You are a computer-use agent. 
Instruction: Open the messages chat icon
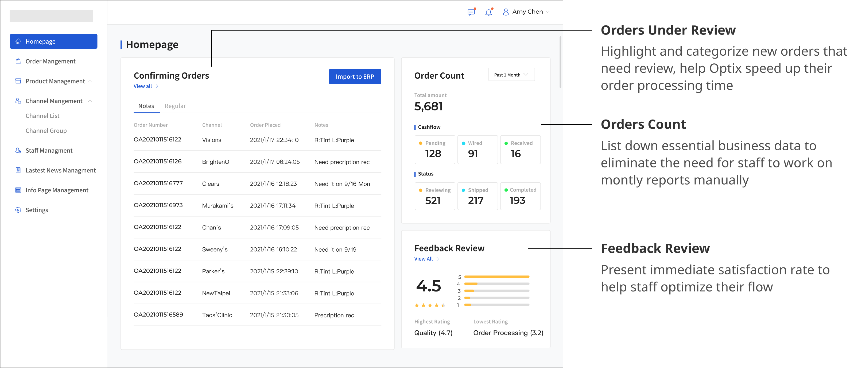pos(471,12)
